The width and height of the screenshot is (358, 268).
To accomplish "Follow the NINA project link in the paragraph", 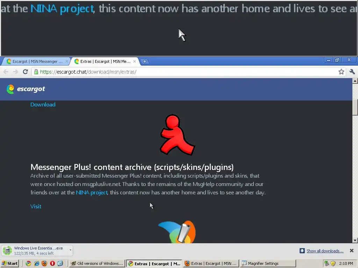I will pos(92,193).
